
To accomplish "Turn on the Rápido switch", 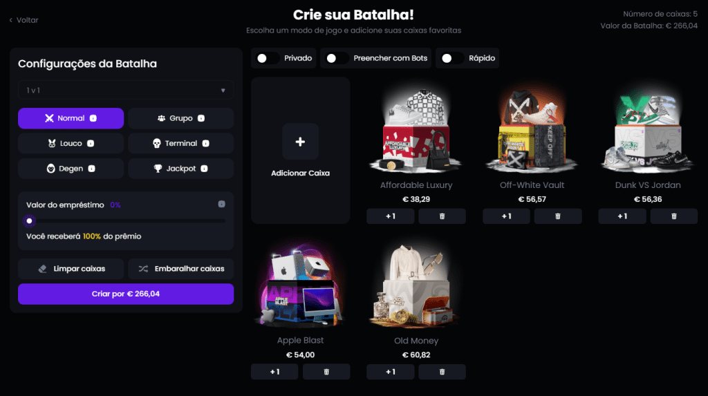I will (452, 58).
